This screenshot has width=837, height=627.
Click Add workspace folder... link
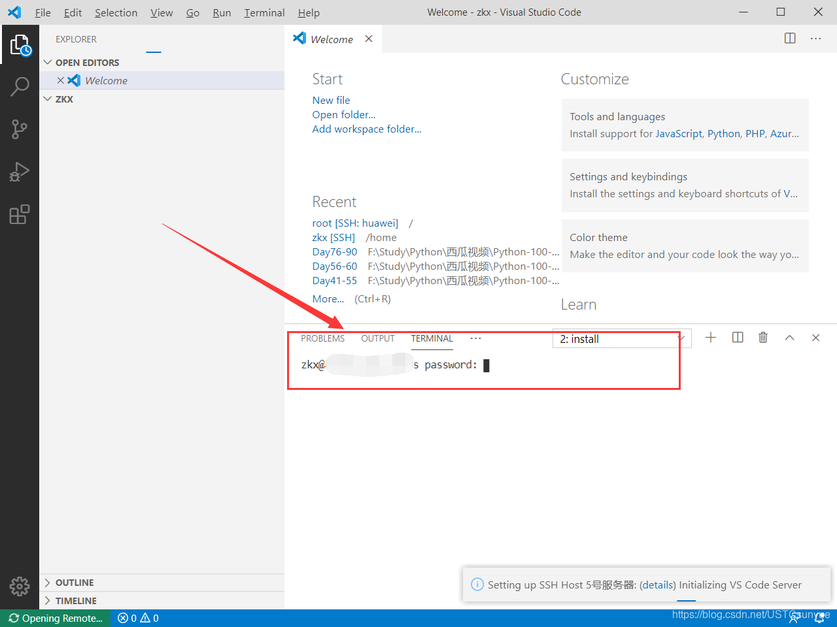click(367, 129)
